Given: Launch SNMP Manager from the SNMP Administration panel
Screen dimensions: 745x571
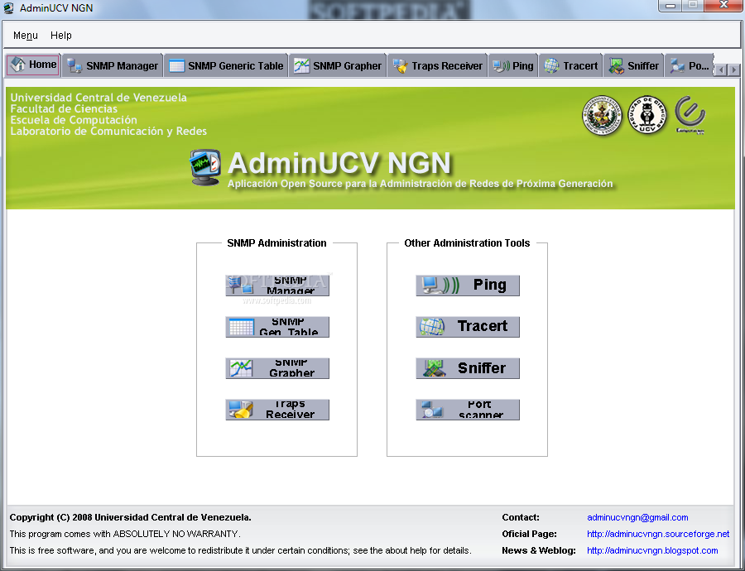Looking at the screenshot, I should coord(277,285).
